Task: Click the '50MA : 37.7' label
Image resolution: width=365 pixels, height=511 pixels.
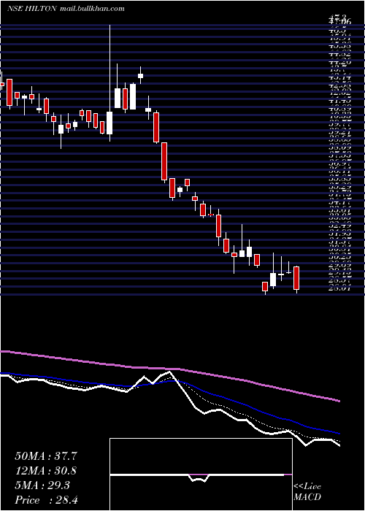Action: pos(46,456)
